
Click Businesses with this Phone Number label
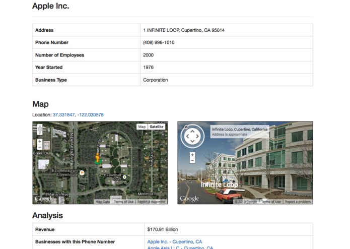point(75,241)
